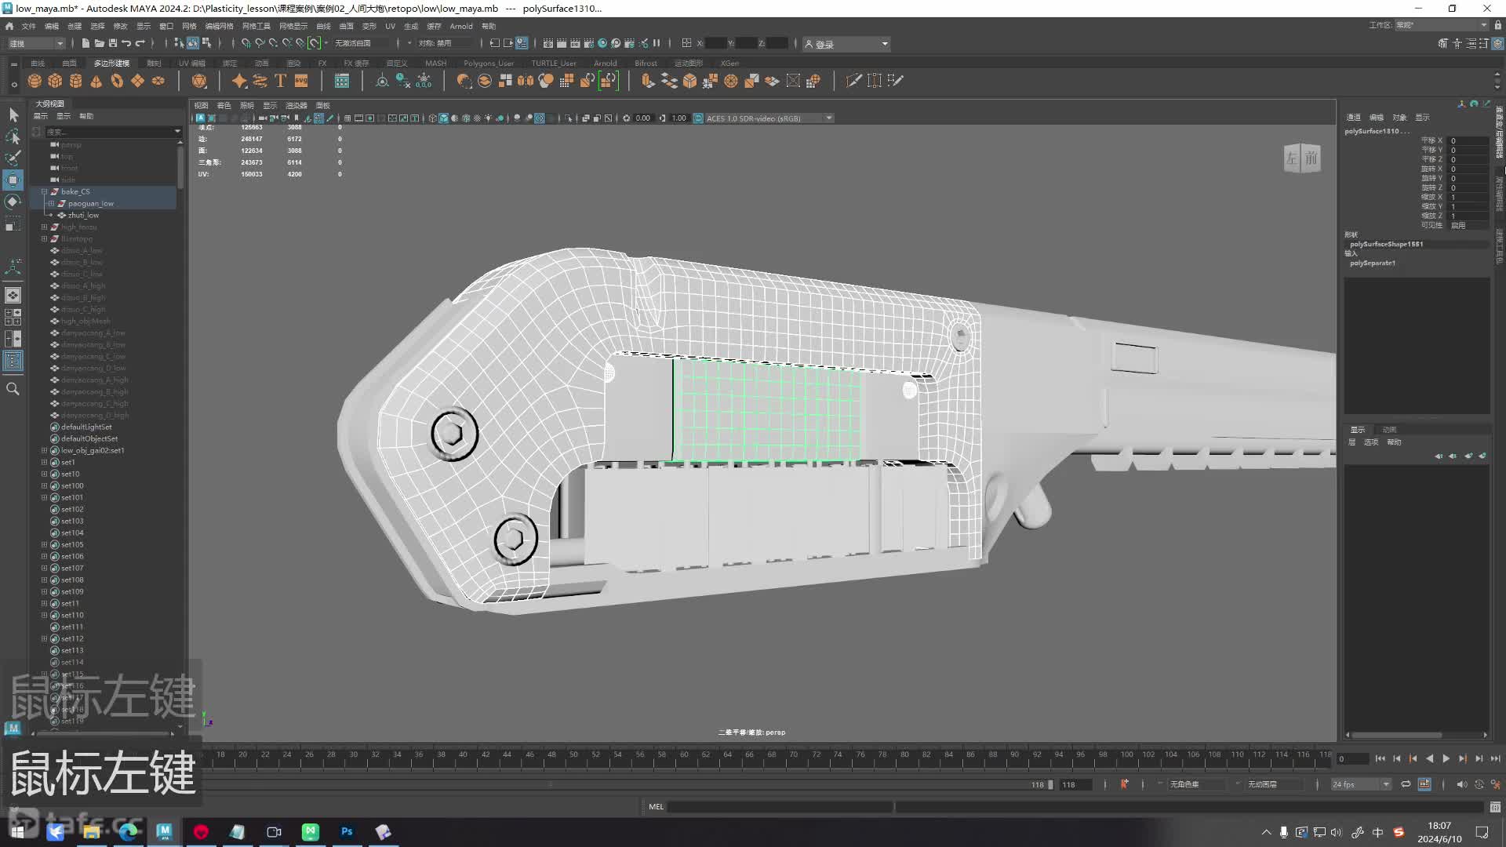Viewport: 1506px width, 847px height.
Task: Select defaultLightSet in the outliner
Action: coord(86,427)
